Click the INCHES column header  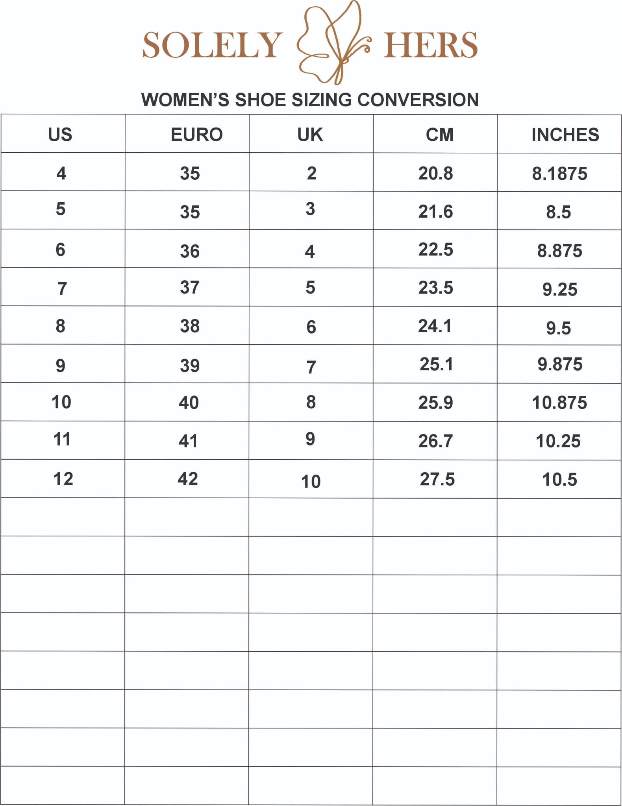point(565,135)
